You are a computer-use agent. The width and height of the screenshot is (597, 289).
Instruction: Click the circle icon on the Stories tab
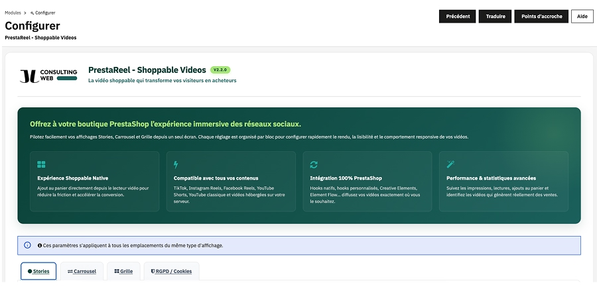(30, 272)
